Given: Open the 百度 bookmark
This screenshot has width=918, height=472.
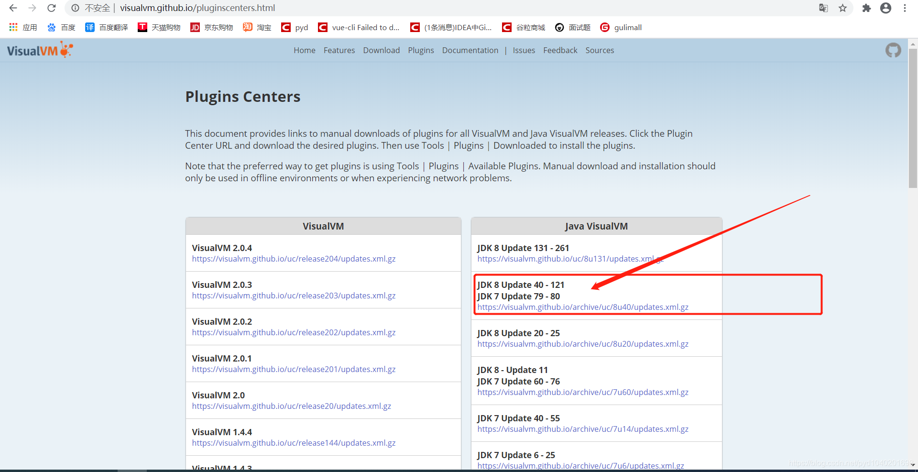Looking at the screenshot, I should tap(61, 27).
